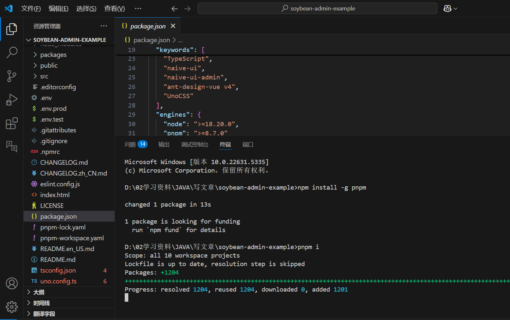Viewport: 510px width, 320px height.
Task: Click the GitHub Copilot icon beside the search bar
Action: tap(447, 8)
